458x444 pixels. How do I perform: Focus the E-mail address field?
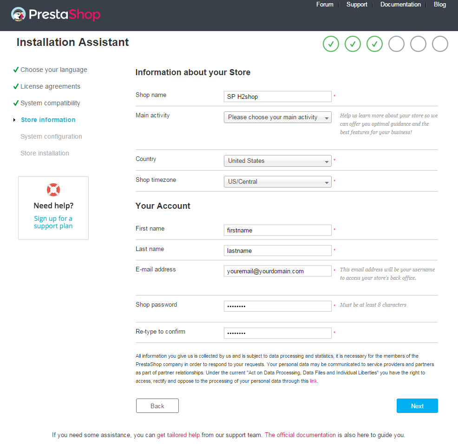tap(277, 271)
